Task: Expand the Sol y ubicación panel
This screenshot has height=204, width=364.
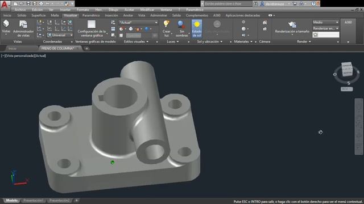Action: [x=210, y=41]
